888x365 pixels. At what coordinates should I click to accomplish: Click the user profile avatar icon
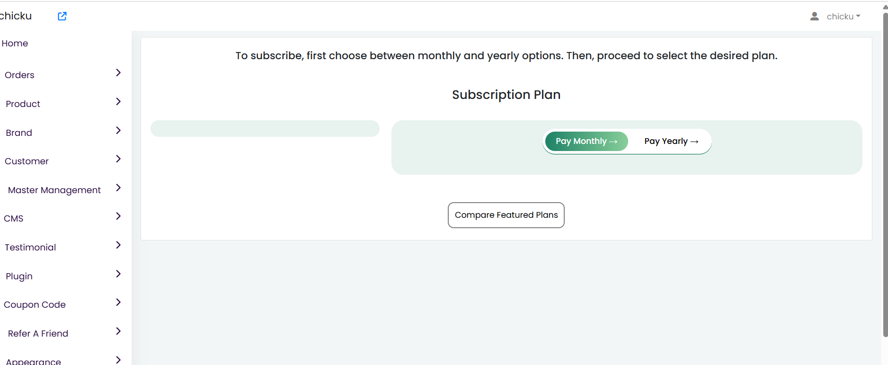point(814,17)
